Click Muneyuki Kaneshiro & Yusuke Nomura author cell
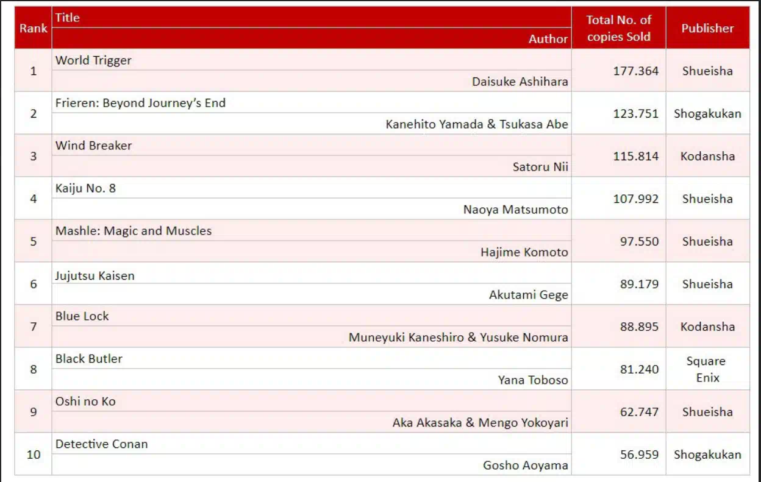This screenshot has height=482, width=761. pyautogui.click(x=312, y=337)
